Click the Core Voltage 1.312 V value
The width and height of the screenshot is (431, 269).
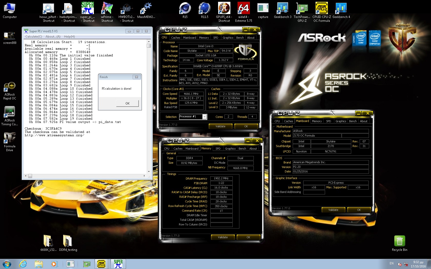tap(223, 60)
